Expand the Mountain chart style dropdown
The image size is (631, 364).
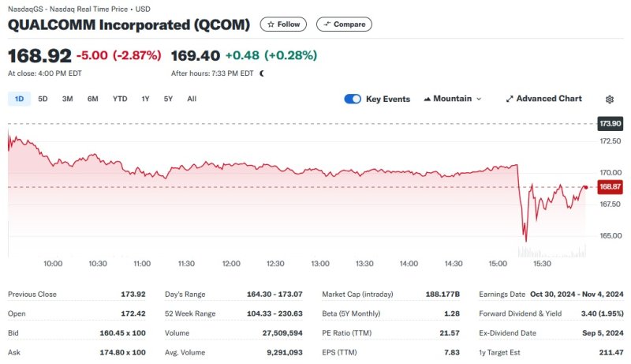[478, 99]
